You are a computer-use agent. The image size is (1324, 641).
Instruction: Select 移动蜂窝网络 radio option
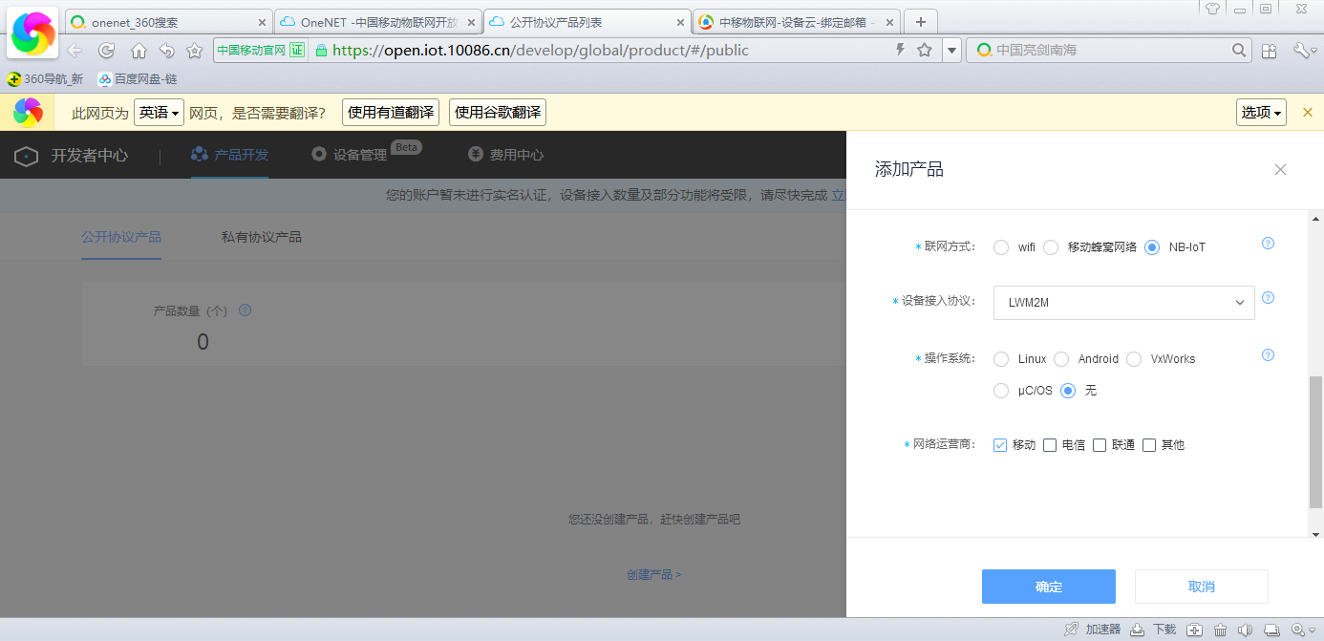(x=1051, y=247)
